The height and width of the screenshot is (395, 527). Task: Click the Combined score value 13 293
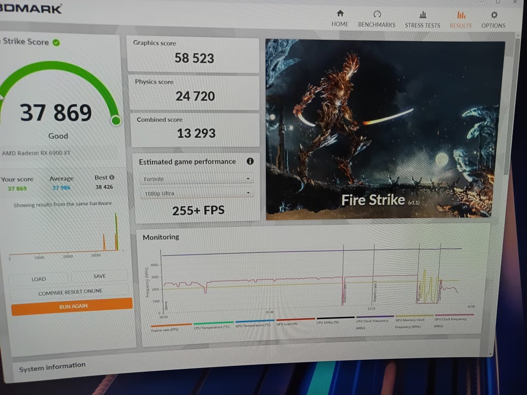[196, 133]
